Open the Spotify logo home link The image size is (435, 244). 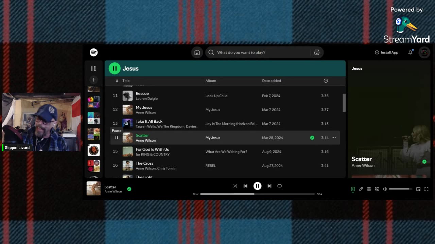point(93,52)
